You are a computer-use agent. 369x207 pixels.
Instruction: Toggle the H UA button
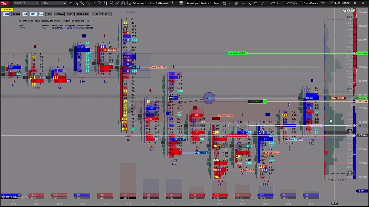[x=48, y=14]
